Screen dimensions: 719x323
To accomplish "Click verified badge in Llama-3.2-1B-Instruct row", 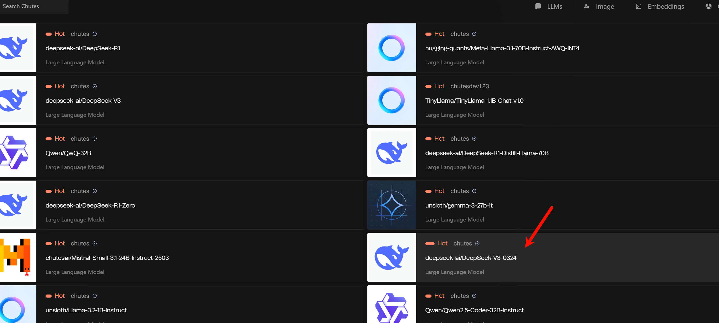I will pyautogui.click(x=95, y=296).
